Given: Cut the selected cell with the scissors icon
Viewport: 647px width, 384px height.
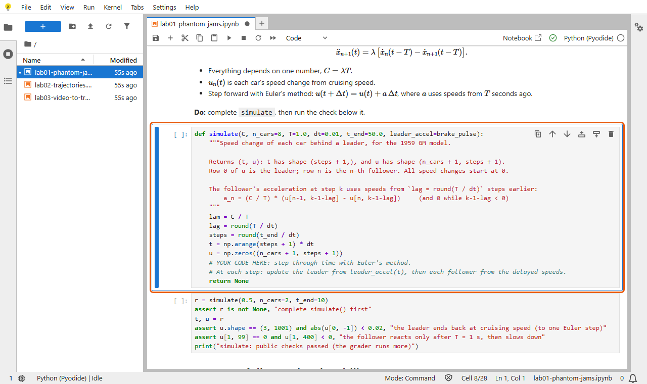Looking at the screenshot, I should [x=185, y=38].
